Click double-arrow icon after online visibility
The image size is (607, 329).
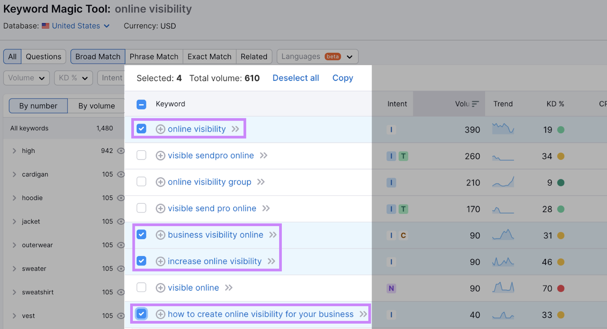[235, 129]
